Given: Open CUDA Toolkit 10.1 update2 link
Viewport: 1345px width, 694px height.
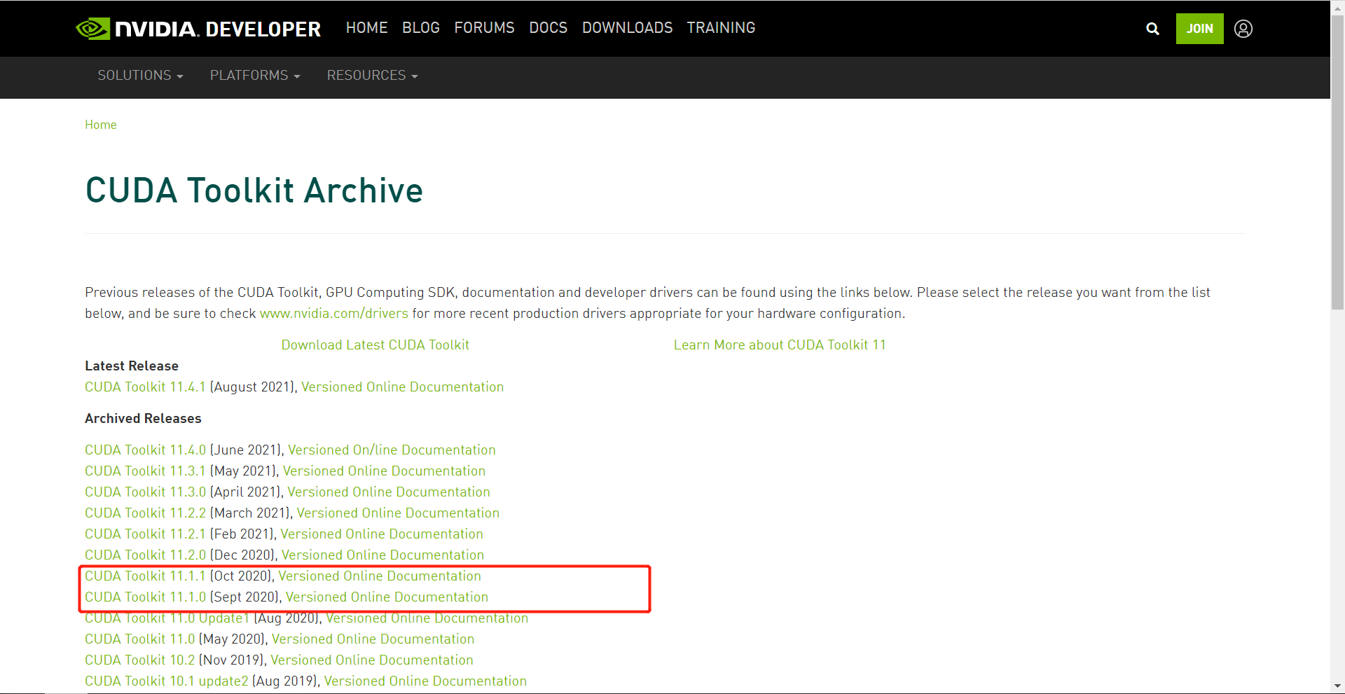Looking at the screenshot, I should coord(166,681).
